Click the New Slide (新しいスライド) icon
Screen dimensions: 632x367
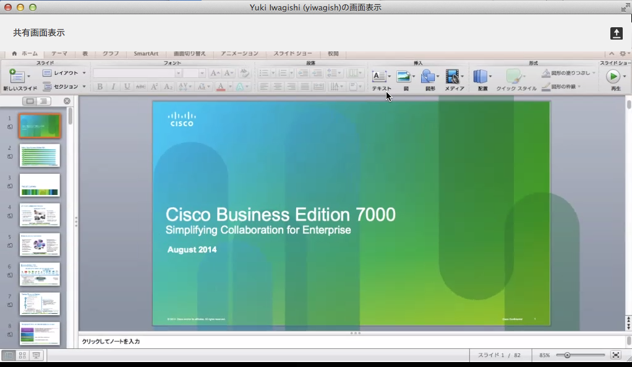[17, 76]
